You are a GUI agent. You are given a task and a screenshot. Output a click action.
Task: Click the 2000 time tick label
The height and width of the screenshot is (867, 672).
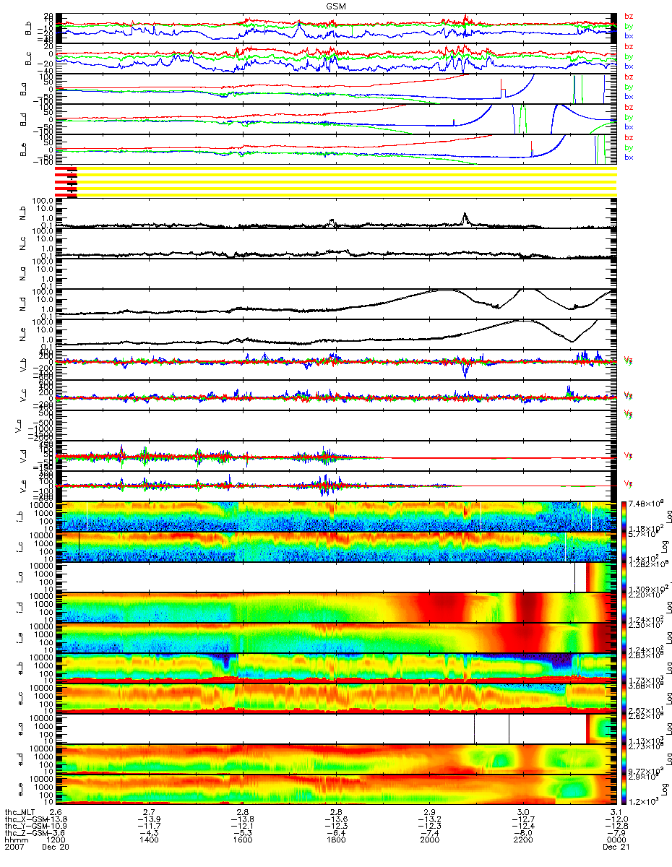[430, 840]
